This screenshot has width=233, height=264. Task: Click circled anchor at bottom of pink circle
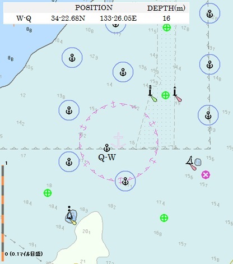pyautogui.click(x=125, y=181)
